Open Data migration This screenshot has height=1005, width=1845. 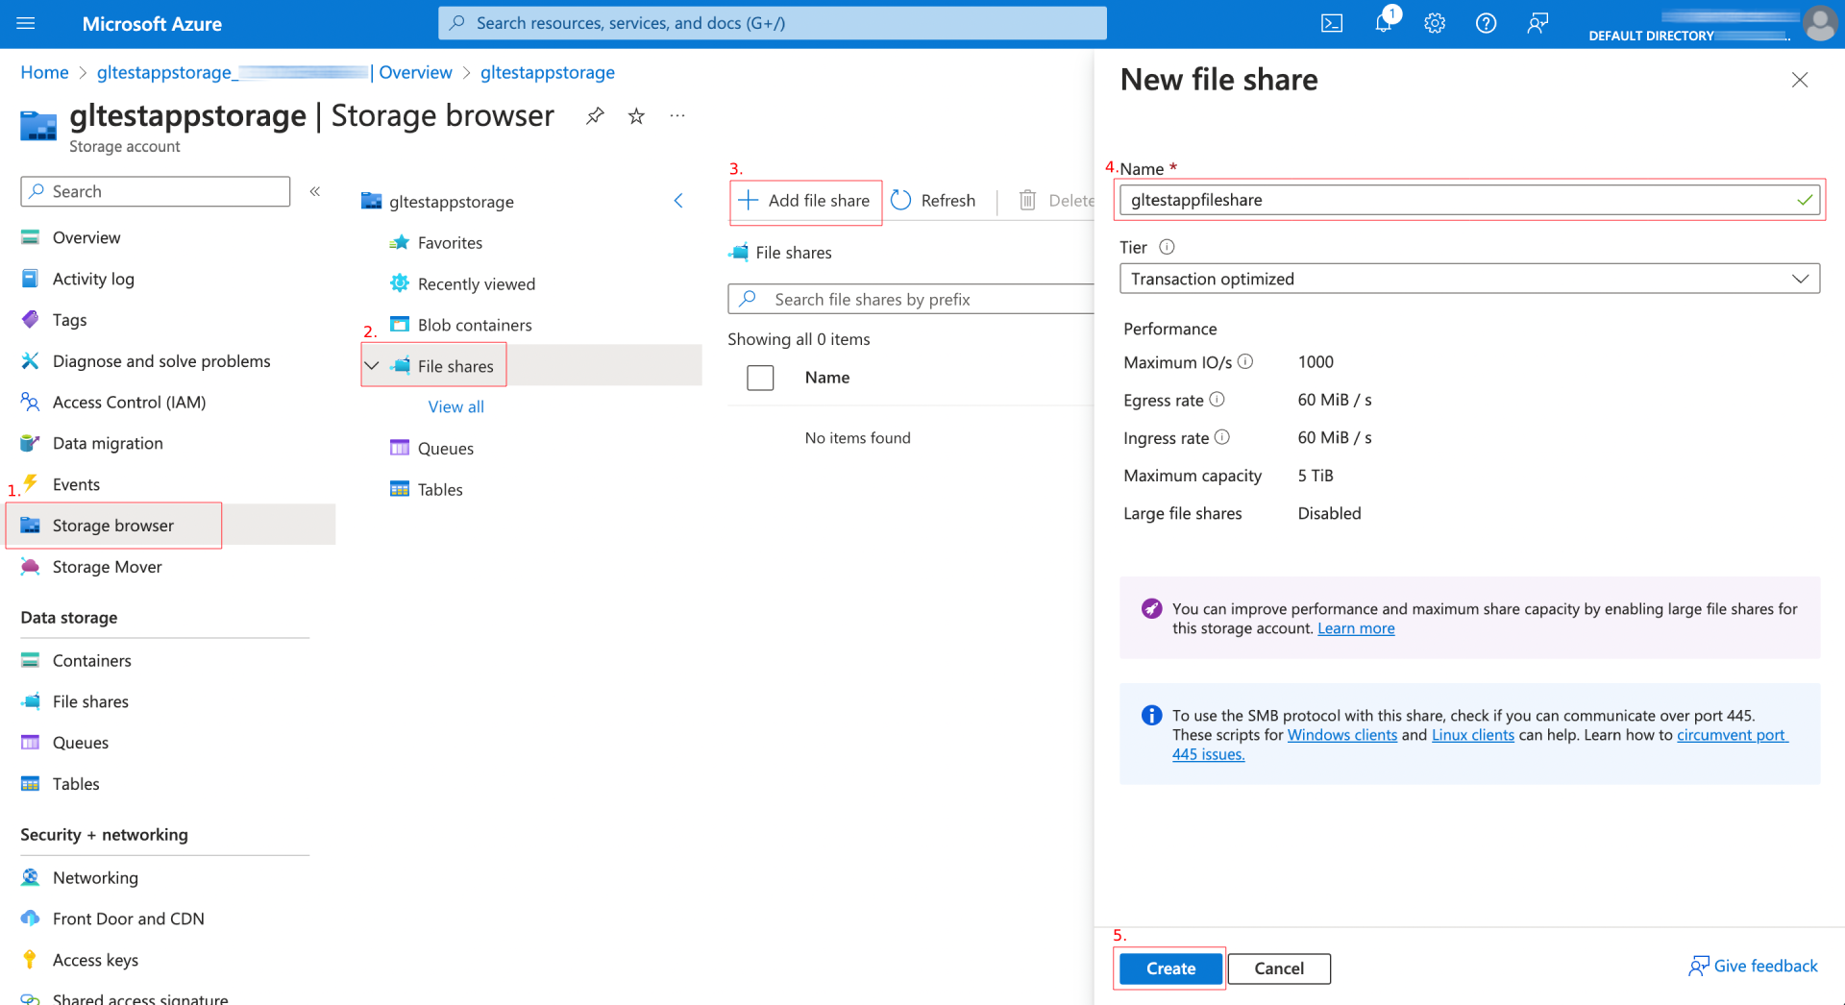click(x=108, y=443)
